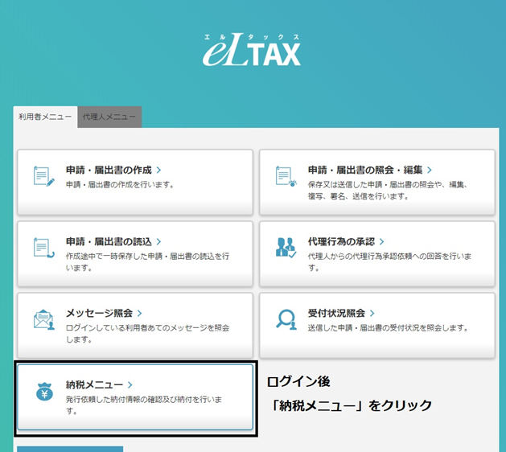Click the document inquiry icon for 申請・届出書の照会・編集
Screen dimensions: 506x452
point(286,176)
